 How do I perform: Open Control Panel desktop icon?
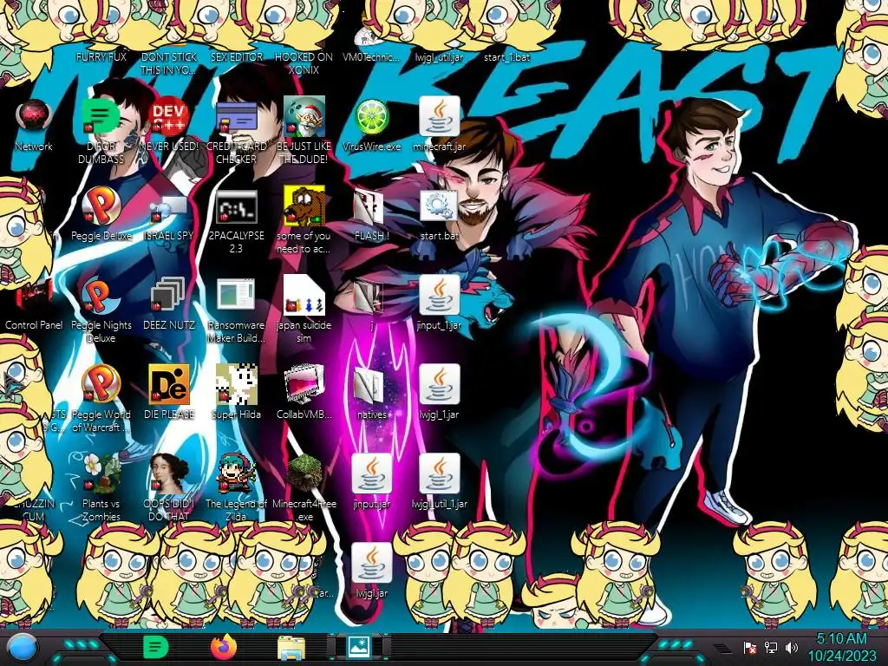click(x=34, y=296)
